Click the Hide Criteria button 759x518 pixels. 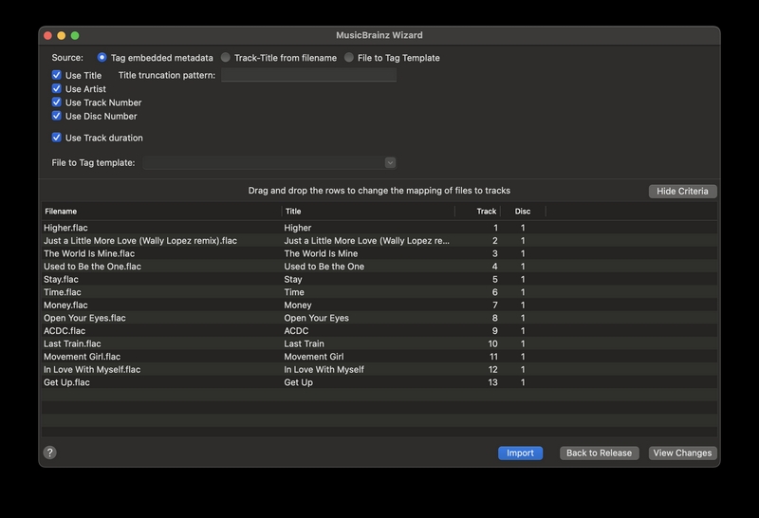(682, 192)
